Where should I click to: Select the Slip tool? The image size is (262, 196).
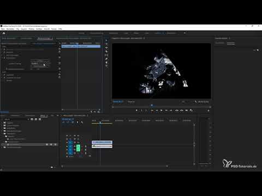coord(106,55)
